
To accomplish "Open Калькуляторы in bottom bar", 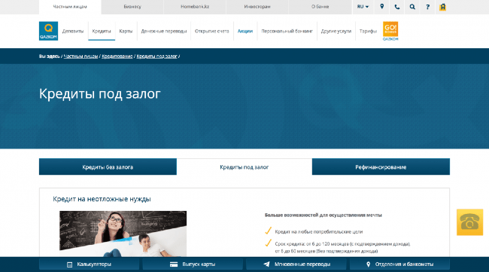I will tap(90, 264).
